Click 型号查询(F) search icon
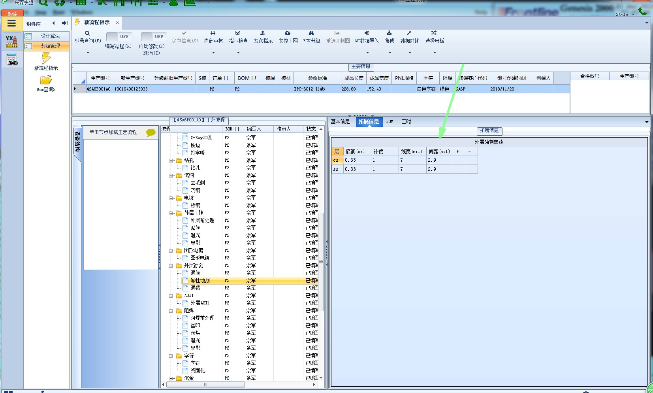The height and width of the screenshot is (393, 653). 87,33
